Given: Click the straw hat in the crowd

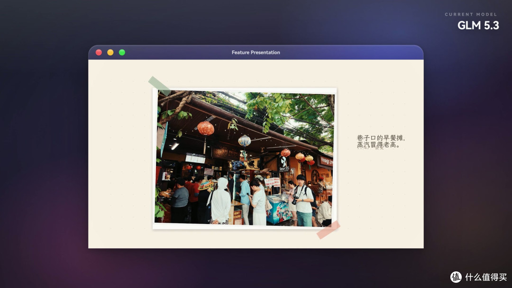Looking at the screenshot, I should (206, 185).
